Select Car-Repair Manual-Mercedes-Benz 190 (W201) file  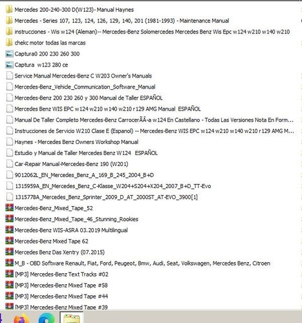(x=71, y=164)
